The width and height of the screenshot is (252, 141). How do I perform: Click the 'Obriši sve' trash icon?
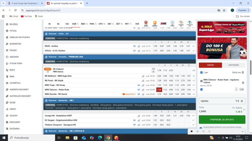[243, 73]
